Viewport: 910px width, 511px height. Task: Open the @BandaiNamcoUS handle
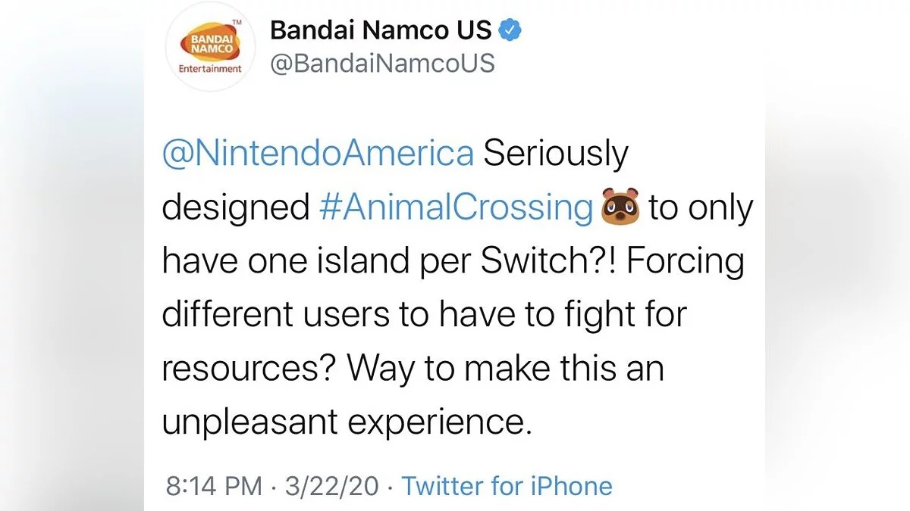click(382, 63)
